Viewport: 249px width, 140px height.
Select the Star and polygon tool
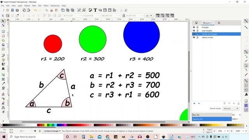click(3, 40)
